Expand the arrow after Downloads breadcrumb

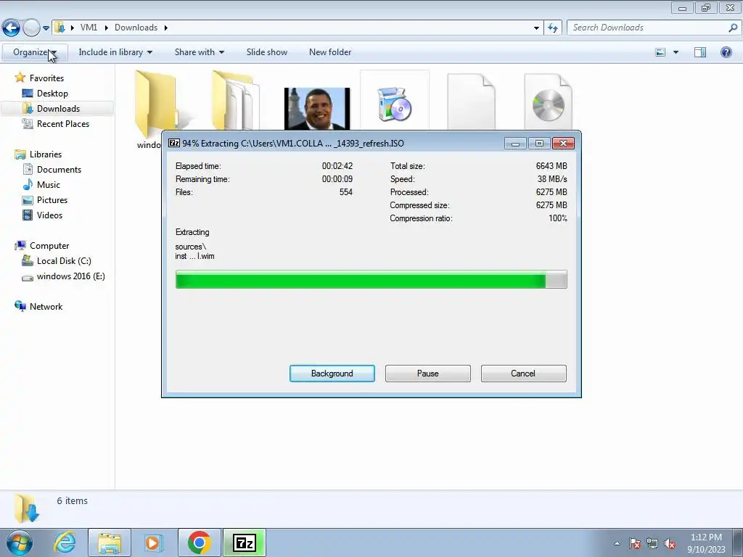[166, 28]
